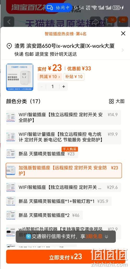Switch to 大图 grid view
Viewport: 130px width, 269px height.
pos(117,101)
